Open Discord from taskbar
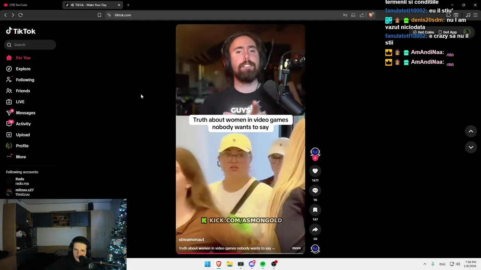481x270 pixels. pyautogui.click(x=252, y=264)
